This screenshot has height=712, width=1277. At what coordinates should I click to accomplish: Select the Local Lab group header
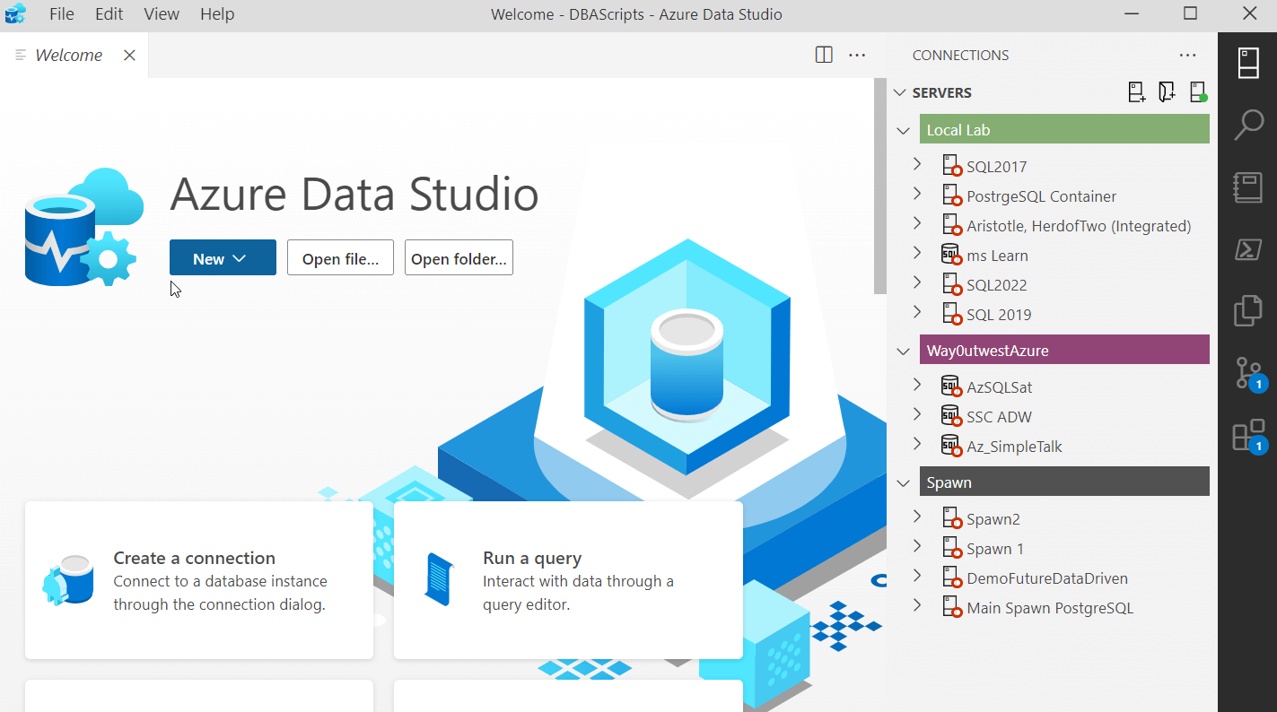(1064, 130)
